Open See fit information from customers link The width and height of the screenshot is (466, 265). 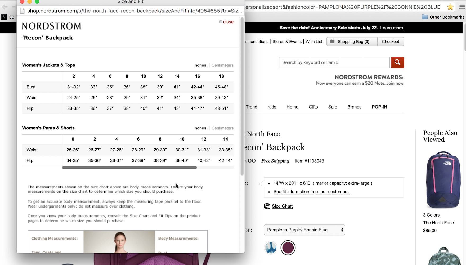(311, 192)
